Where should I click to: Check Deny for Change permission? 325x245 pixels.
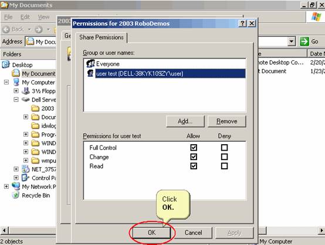[224, 156]
